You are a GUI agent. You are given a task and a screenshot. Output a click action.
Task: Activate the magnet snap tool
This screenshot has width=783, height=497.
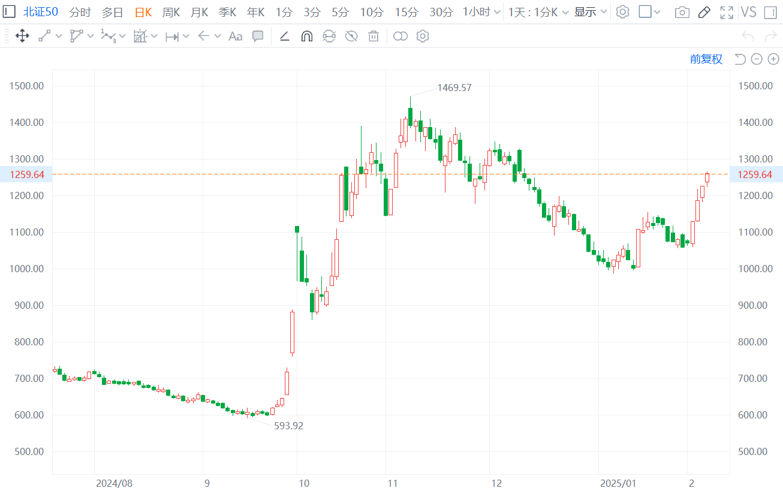coord(306,37)
